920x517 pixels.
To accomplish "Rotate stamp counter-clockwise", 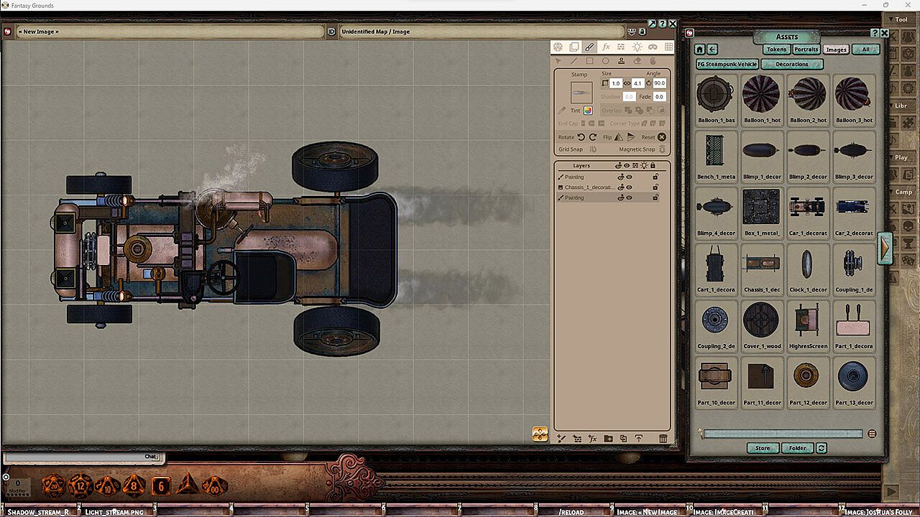I will [581, 137].
